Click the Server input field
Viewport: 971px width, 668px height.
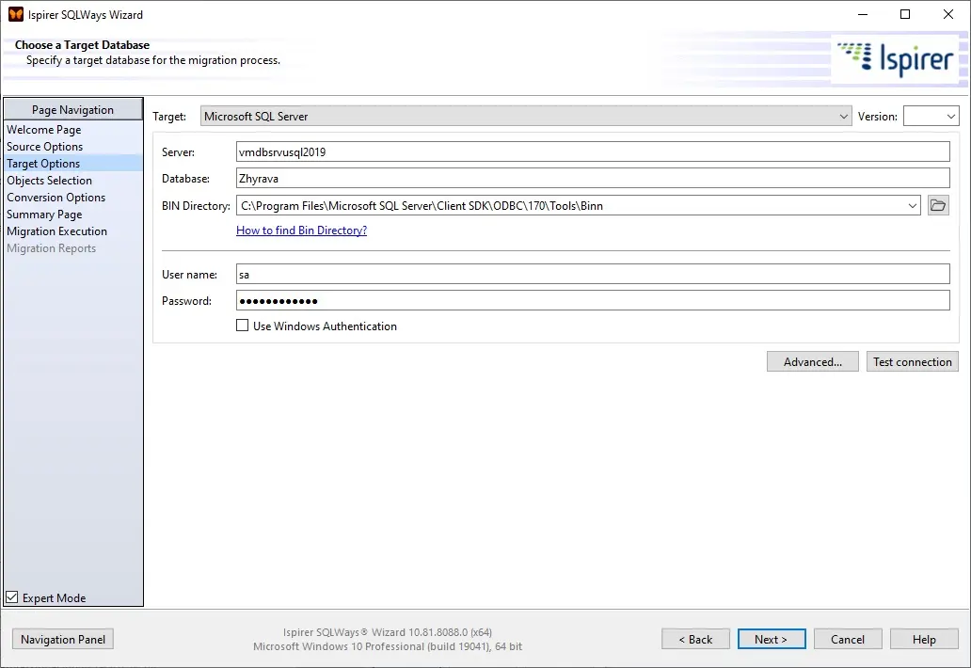point(593,151)
